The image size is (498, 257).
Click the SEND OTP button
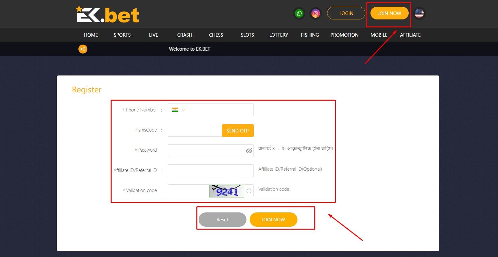click(238, 131)
